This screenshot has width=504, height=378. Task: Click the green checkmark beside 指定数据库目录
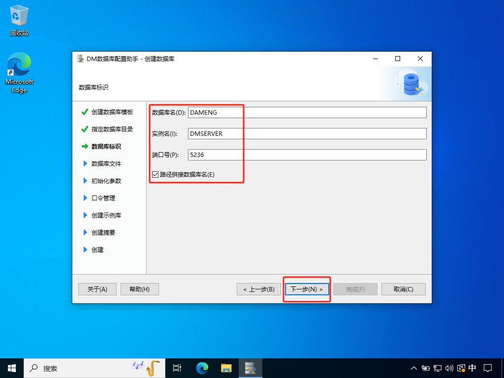coord(85,129)
